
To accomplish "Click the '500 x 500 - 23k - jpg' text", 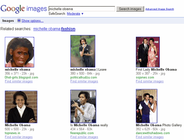I will [19, 129].
